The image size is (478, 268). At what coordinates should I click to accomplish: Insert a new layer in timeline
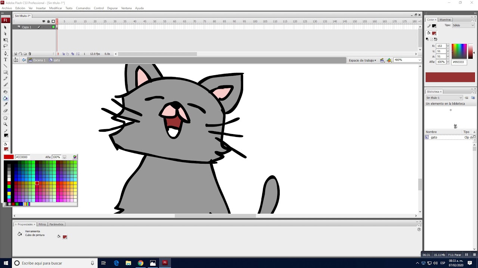tap(15, 54)
